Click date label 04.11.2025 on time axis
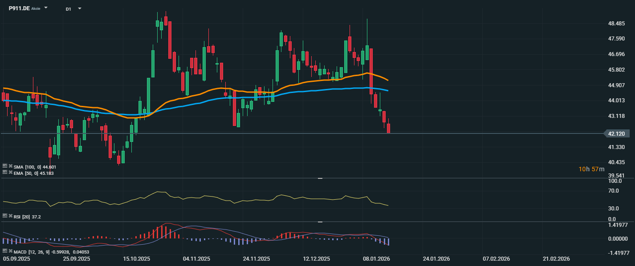Image resolution: width=635 pixels, height=266 pixels. pyautogui.click(x=197, y=258)
